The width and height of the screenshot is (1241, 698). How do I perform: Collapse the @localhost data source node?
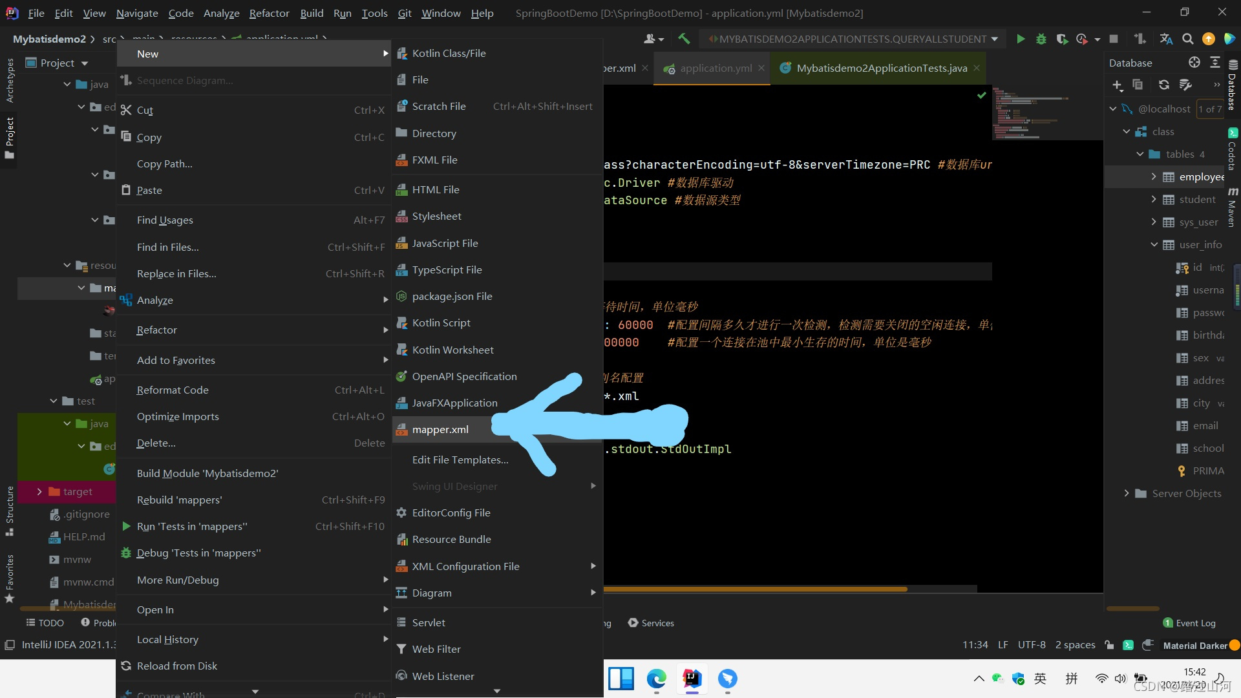pos(1113,109)
